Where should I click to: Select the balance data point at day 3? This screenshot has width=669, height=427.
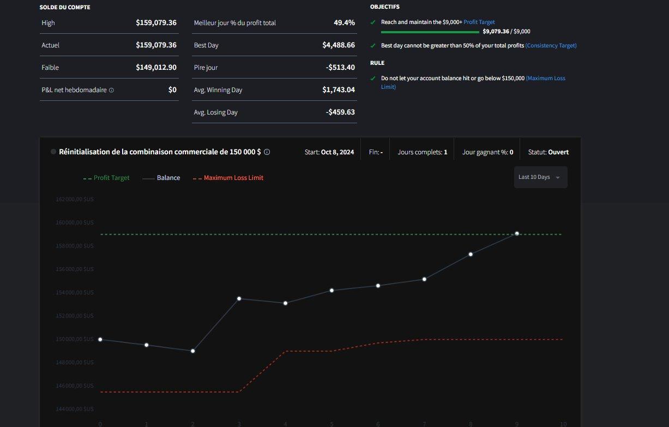[239, 299]
